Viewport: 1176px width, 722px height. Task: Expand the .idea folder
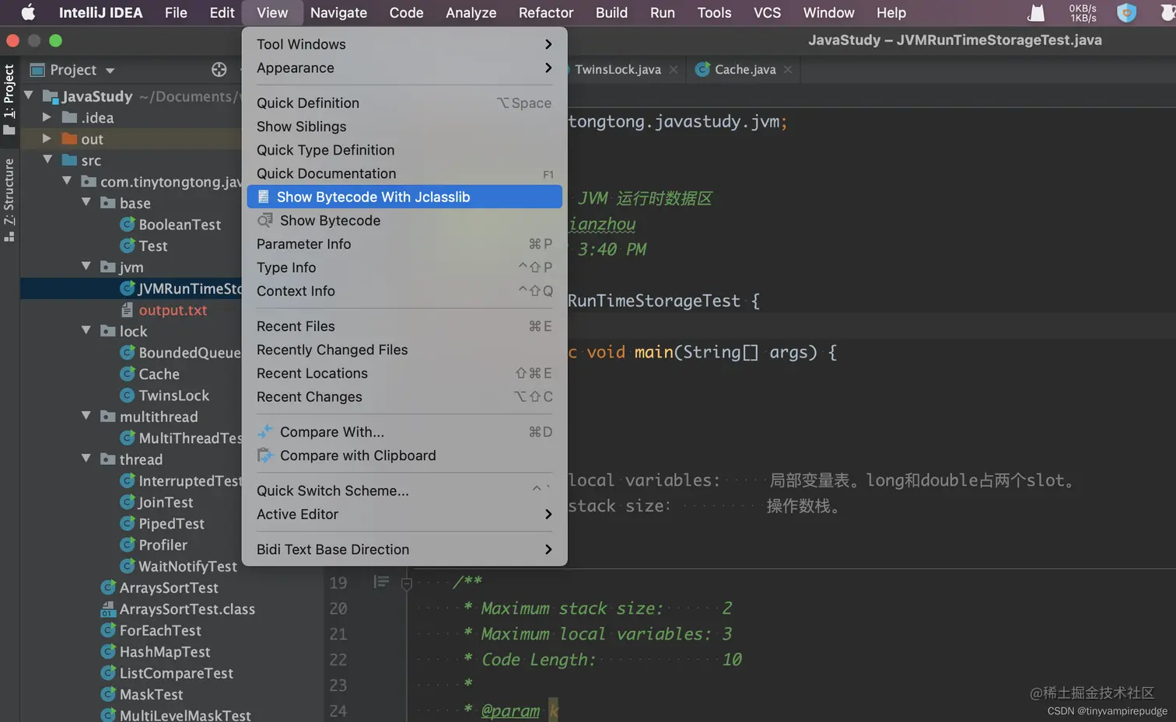pyautogui.click(x=47, y=117)
